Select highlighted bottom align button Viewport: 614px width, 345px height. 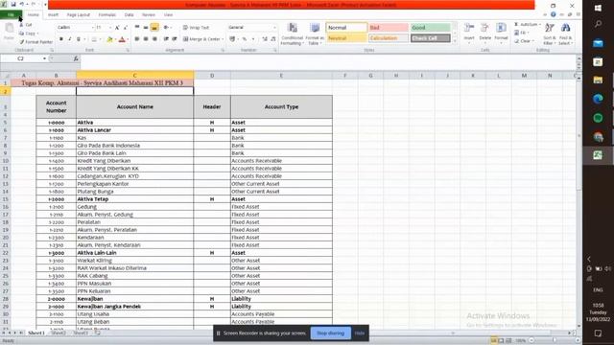coord(154,28)
